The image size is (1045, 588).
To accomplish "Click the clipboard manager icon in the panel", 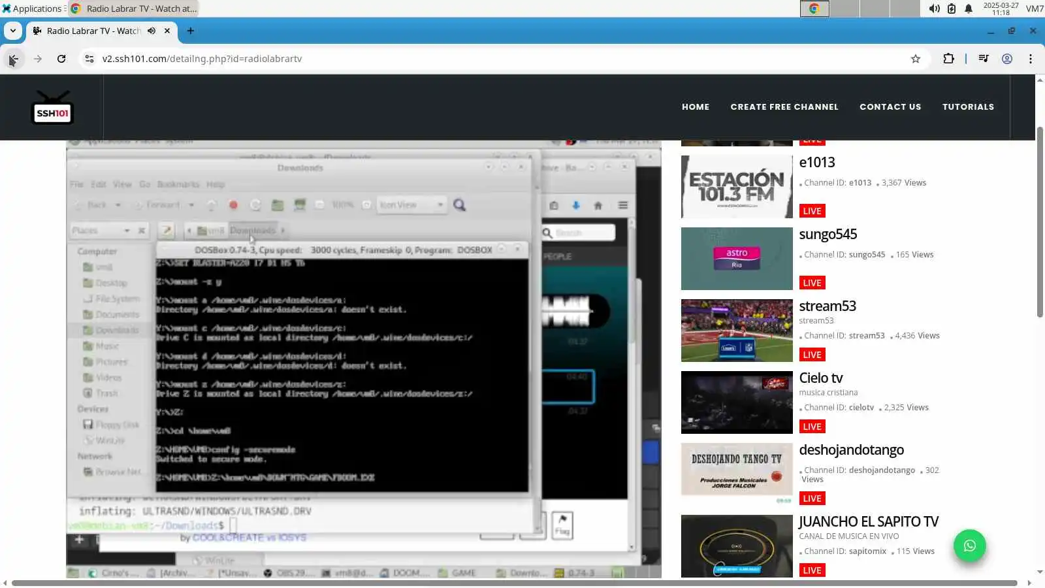I will (x=952, y=8).
